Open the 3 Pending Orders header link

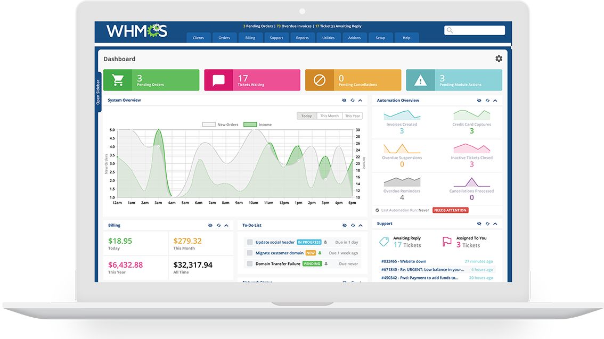(x=258, y=26)
